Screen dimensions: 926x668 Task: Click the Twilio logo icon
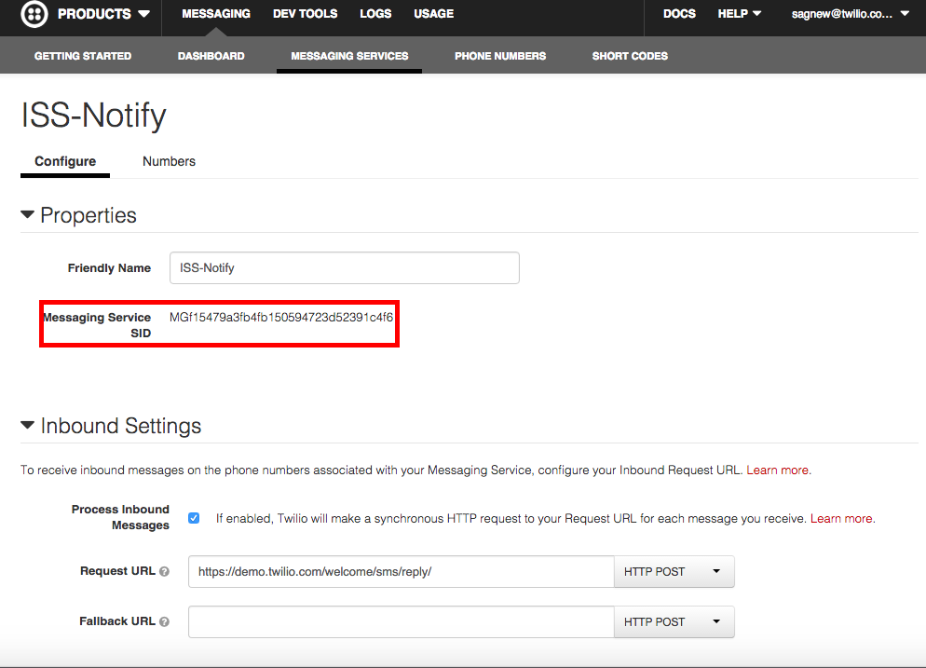coord(34,14)
